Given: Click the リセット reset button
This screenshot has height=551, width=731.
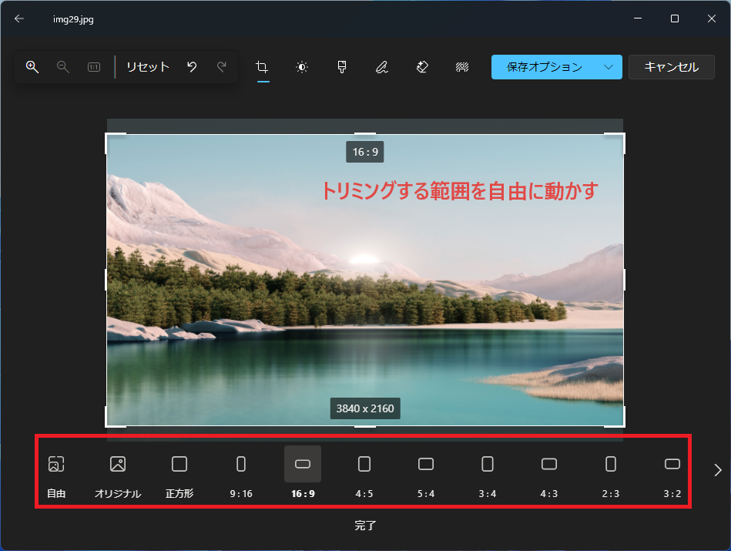Looking at the screenshot, I should point(148,67).
